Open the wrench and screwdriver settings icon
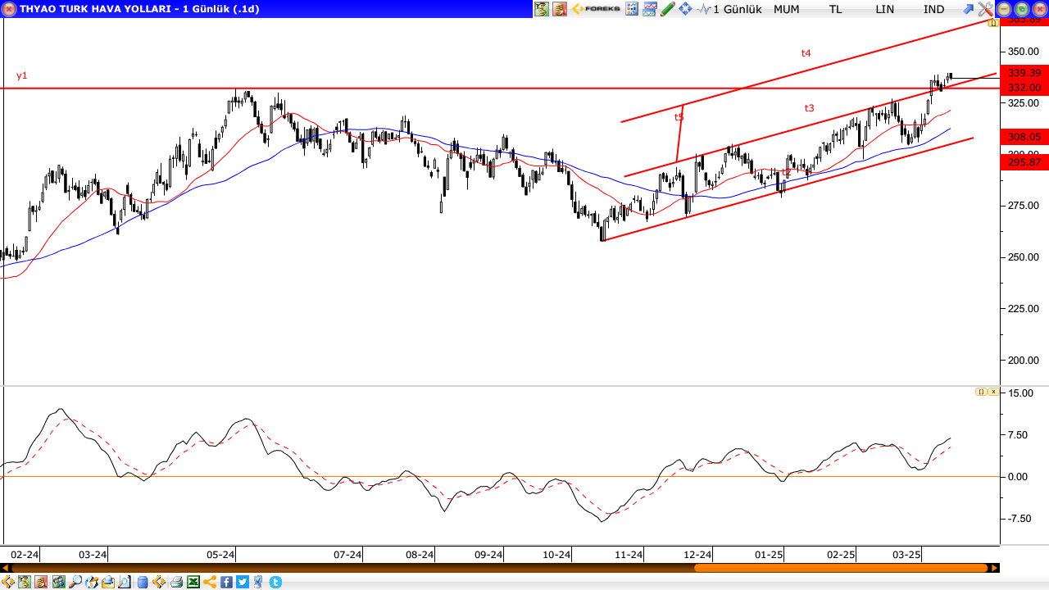This screenshot has height=590, width=1049. click(986, 9)
